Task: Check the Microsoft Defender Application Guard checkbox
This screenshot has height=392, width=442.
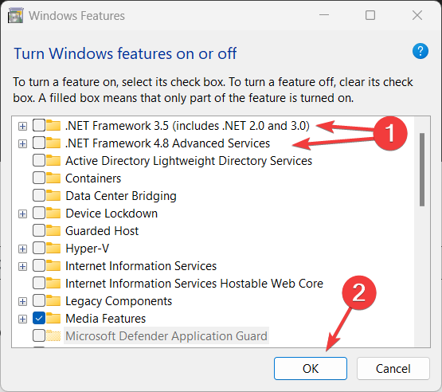Action: tap(39, 336)
